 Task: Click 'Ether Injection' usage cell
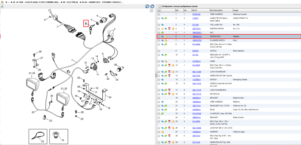click(239, 51)
